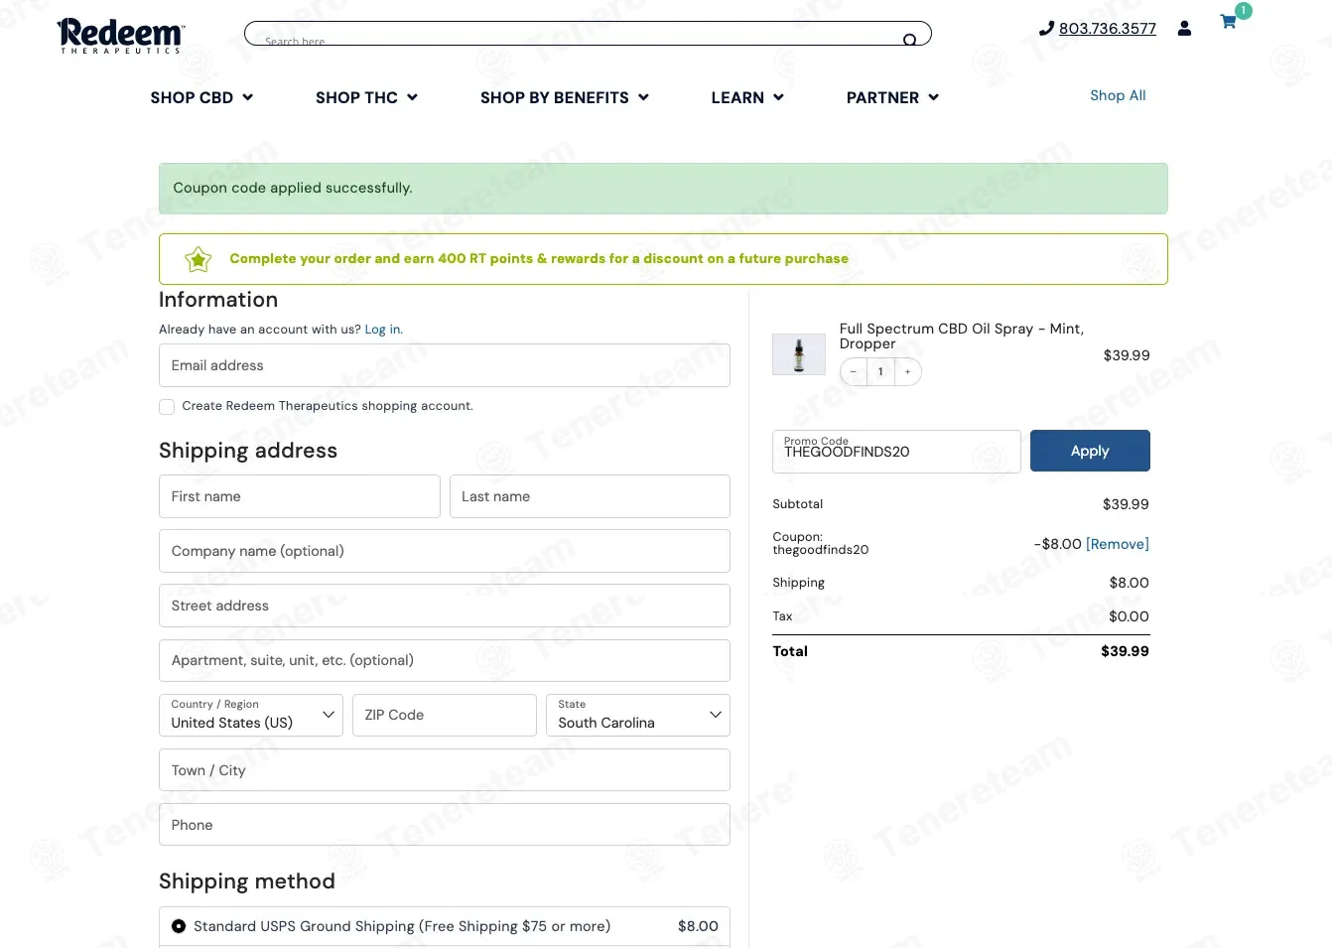Focus the Last name field
Viewport: 1332px width, 948px height.
pos(590,496)
